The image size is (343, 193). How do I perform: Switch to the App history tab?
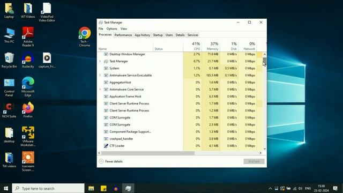pyautogui.click(x=143, y=35)
